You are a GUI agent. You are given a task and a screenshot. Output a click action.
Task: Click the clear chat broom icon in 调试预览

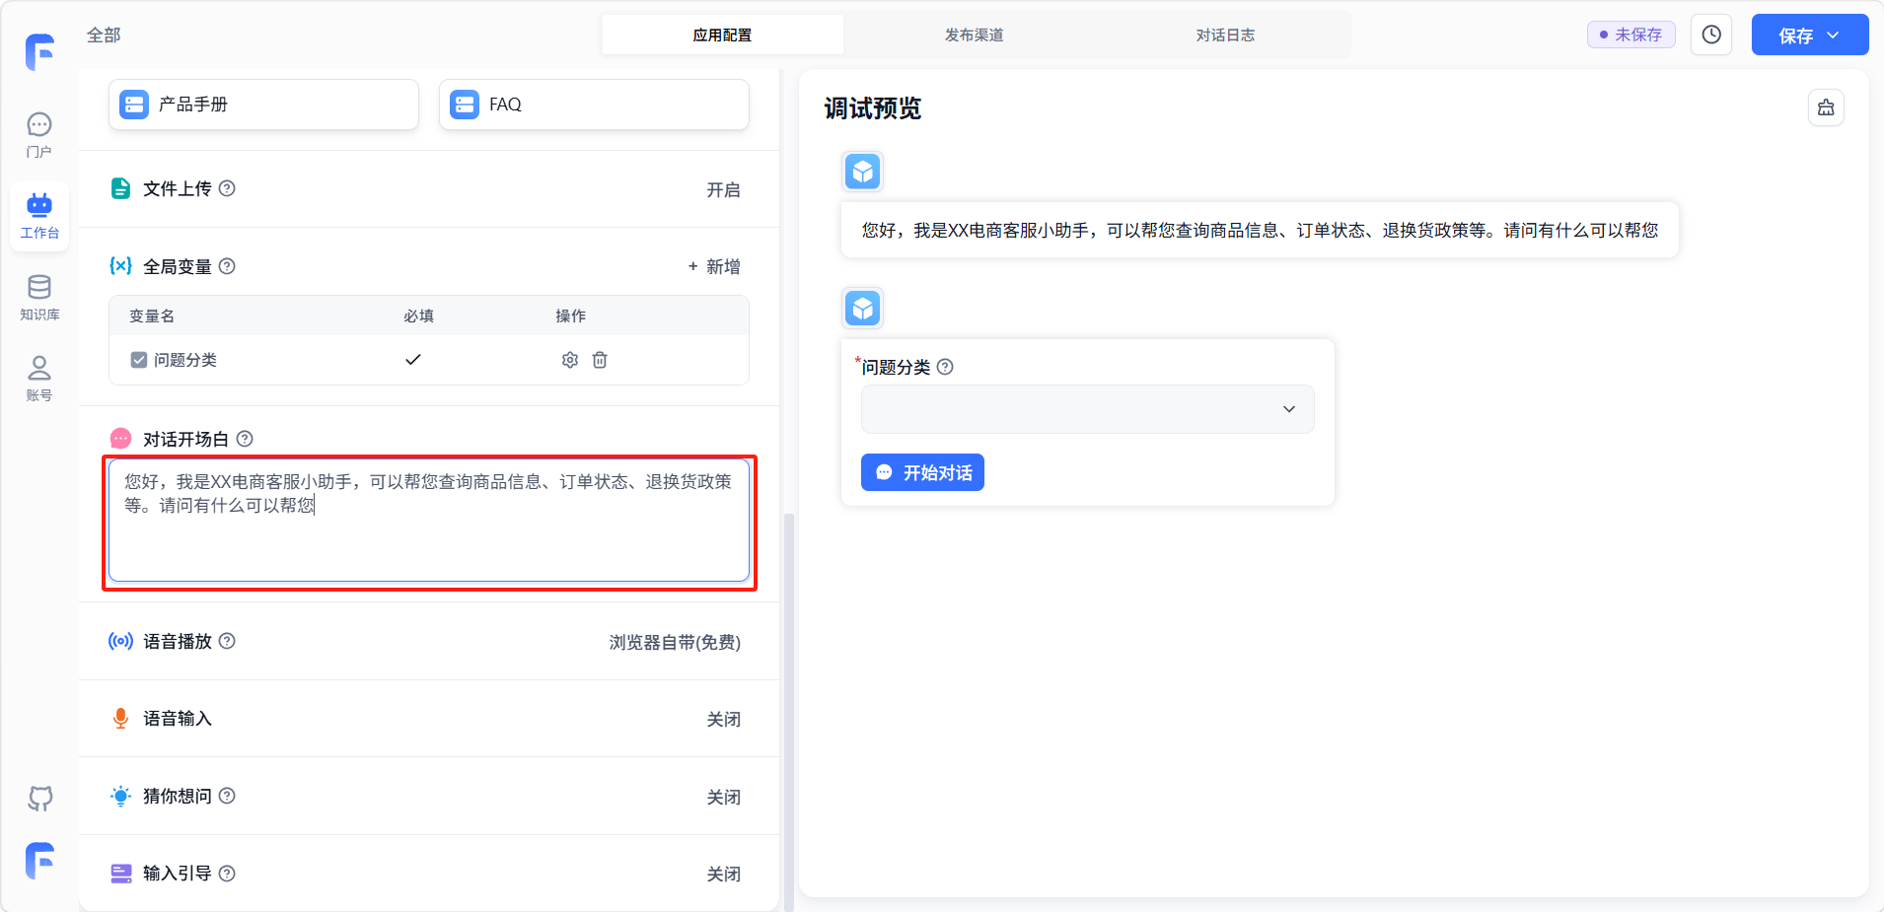tap(1826, 107)
